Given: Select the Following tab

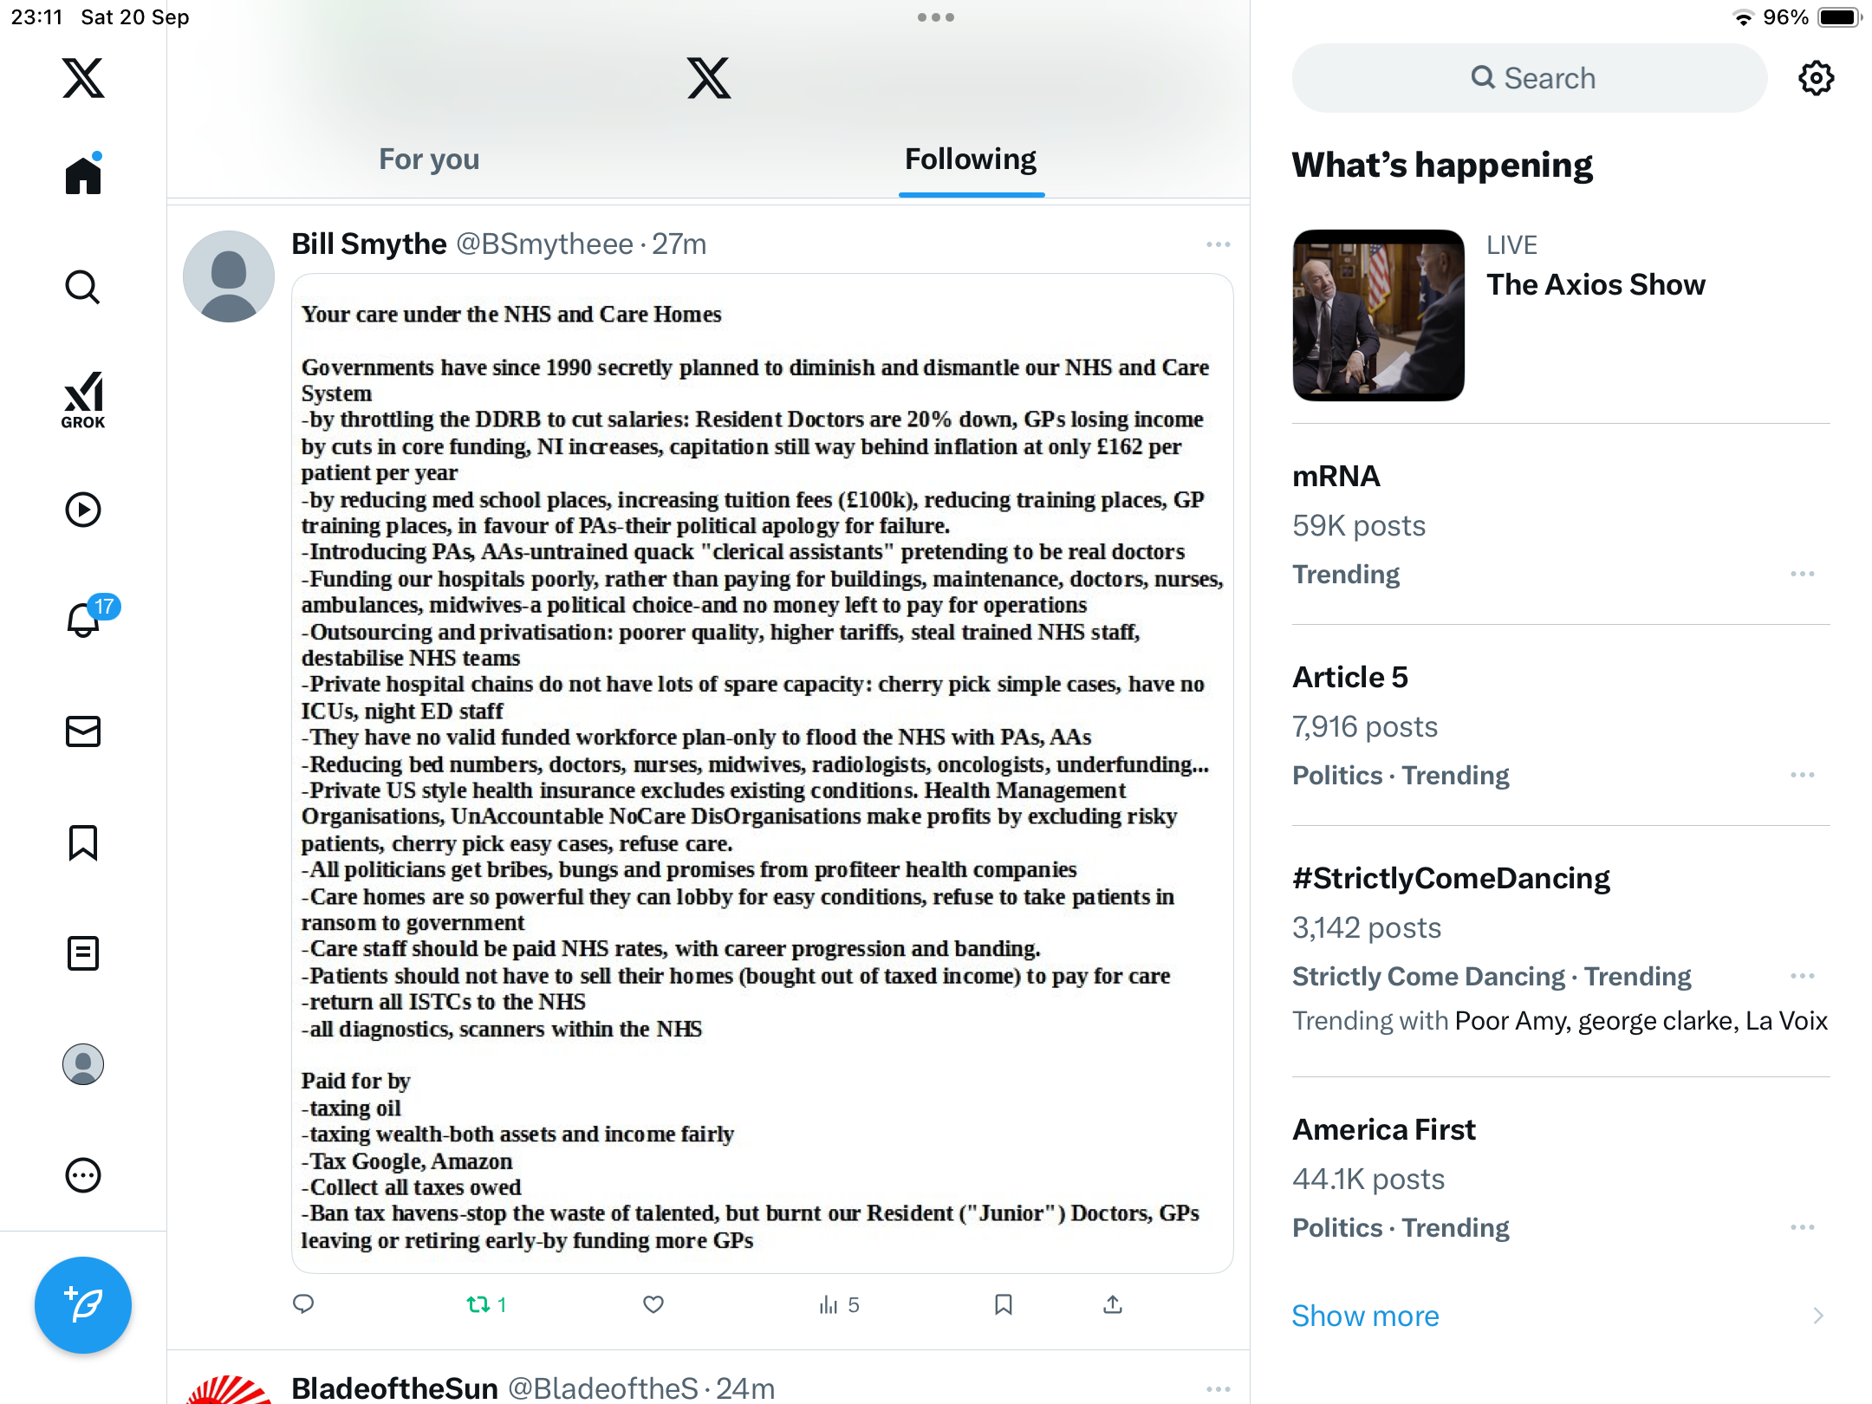Looking at the screenshot, I should tap(971, 159).
